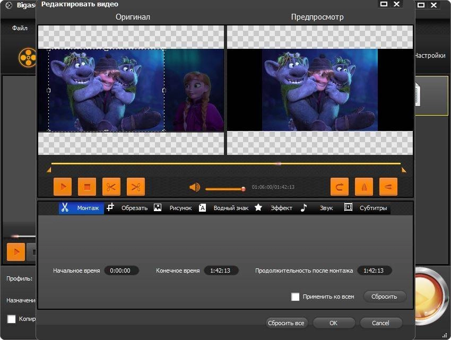
Task: Click the Водный знак letter A icon
Action: pos(202,208)
